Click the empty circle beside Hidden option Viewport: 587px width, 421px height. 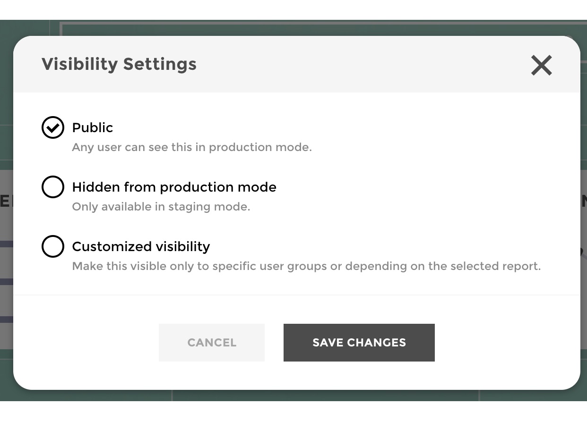click(x=52, y=187)
